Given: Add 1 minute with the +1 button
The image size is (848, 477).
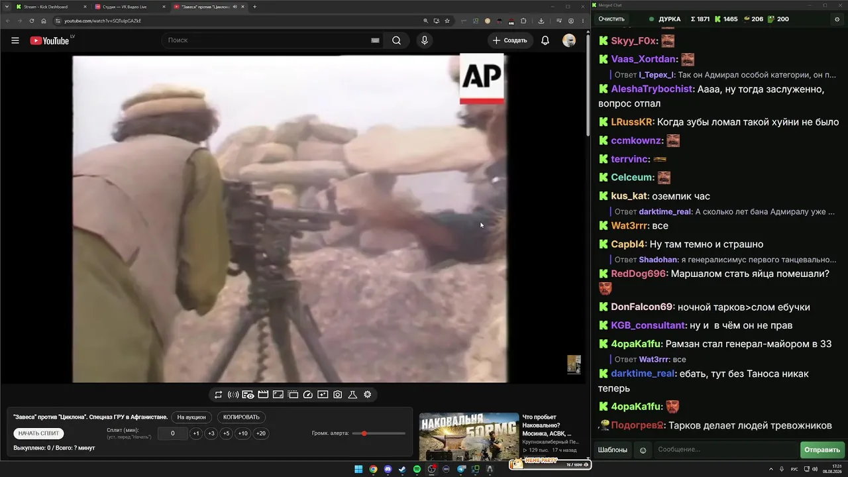Looking at the screenshot, I should pos(196,434).
